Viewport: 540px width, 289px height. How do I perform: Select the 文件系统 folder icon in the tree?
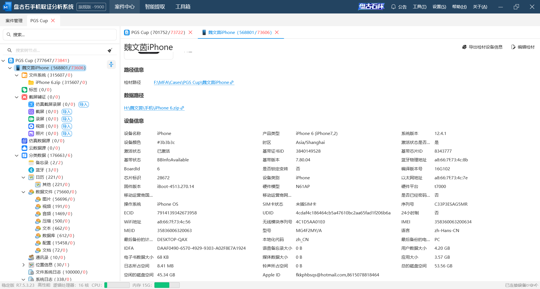[x=24, y=75]
